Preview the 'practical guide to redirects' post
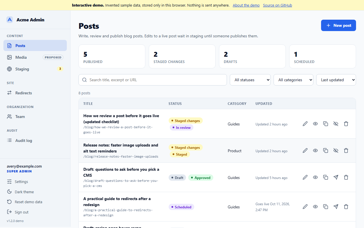This screenshot has height=228, width=364. 315,207
